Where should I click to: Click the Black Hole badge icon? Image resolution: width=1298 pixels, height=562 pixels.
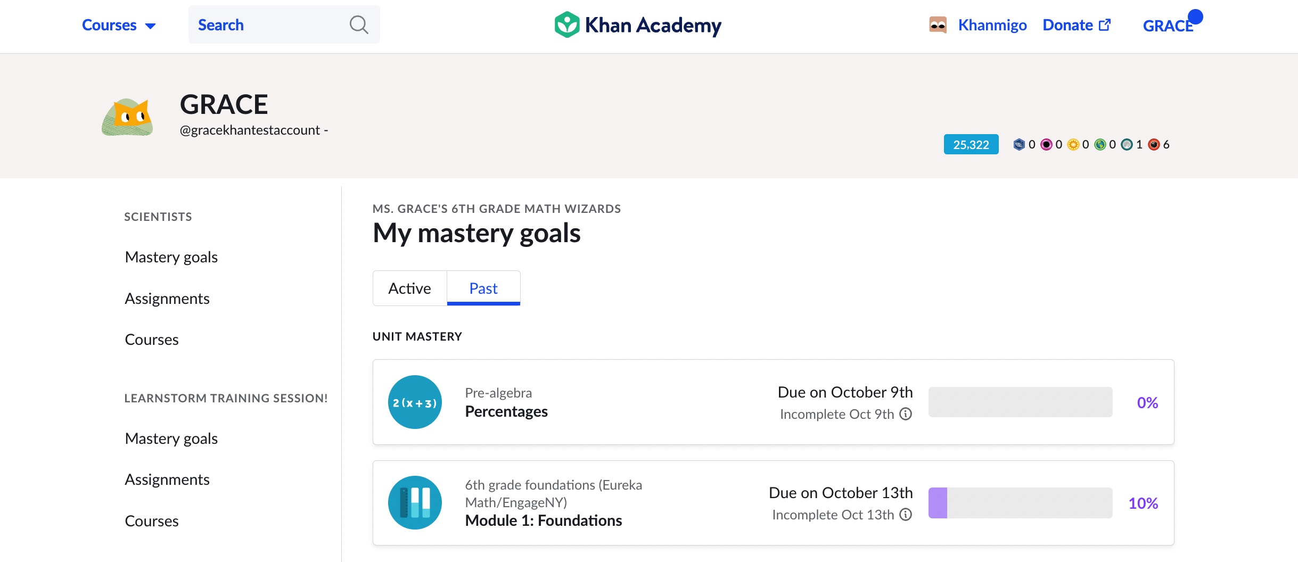[x=1047, y=144]
